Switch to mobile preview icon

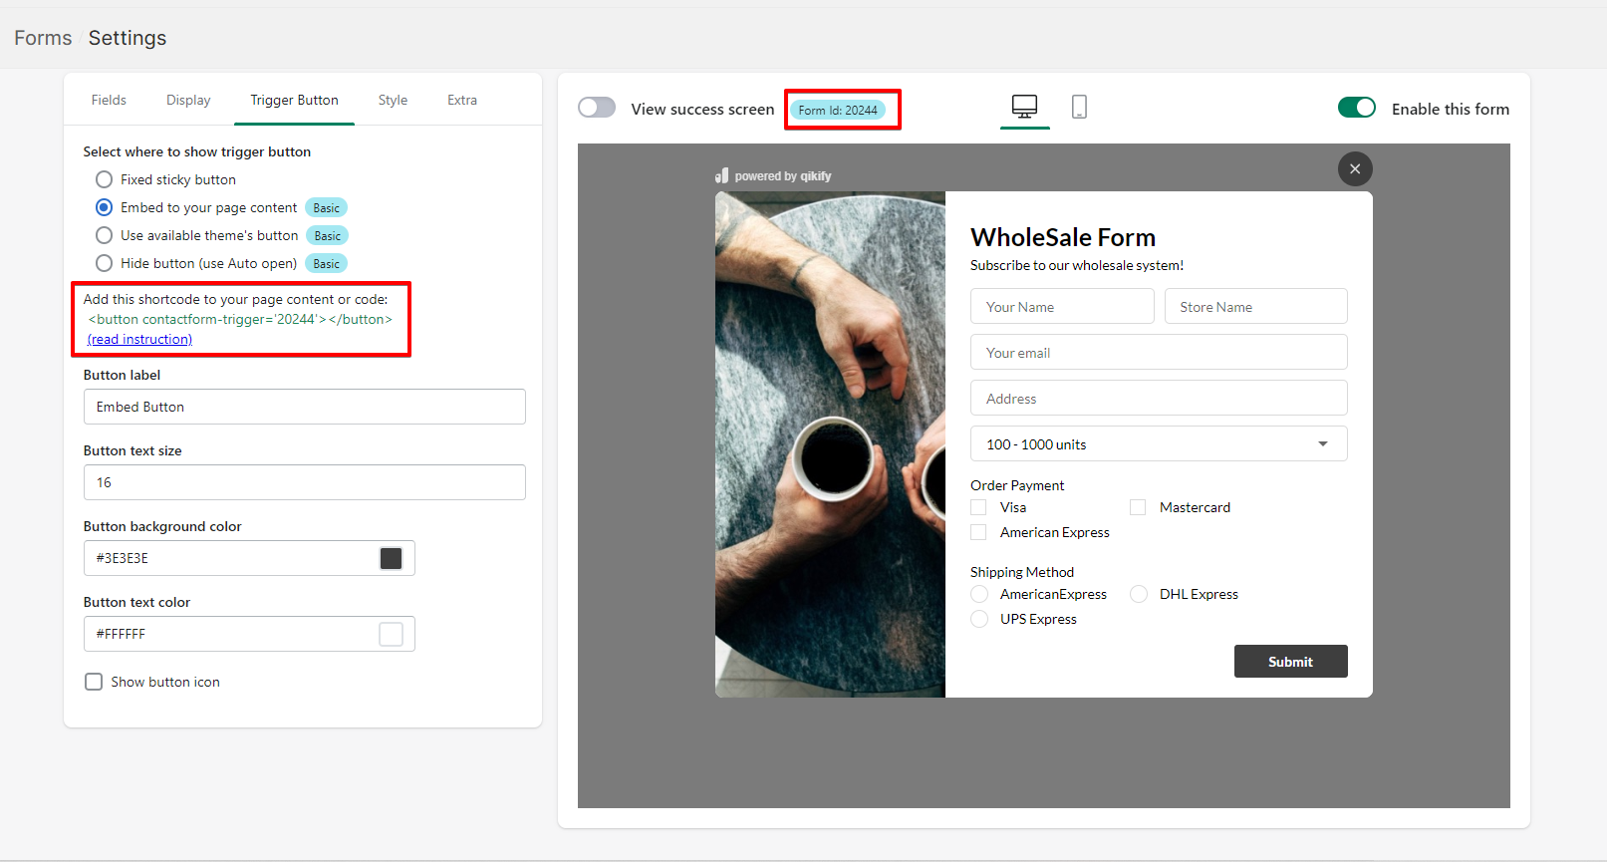point(1079,107)
